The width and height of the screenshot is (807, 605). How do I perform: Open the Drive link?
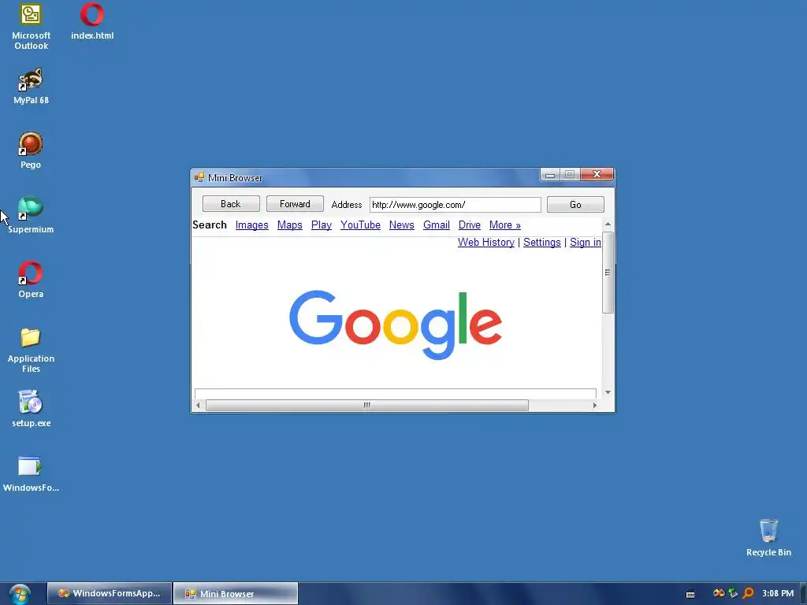(470, 225)
